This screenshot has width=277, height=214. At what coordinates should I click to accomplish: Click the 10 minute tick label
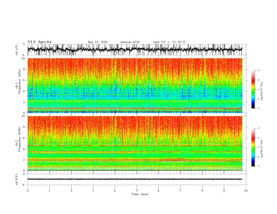pos(246,191)
